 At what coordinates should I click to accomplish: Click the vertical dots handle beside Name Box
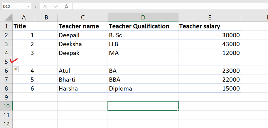click(x=36, y=6)
